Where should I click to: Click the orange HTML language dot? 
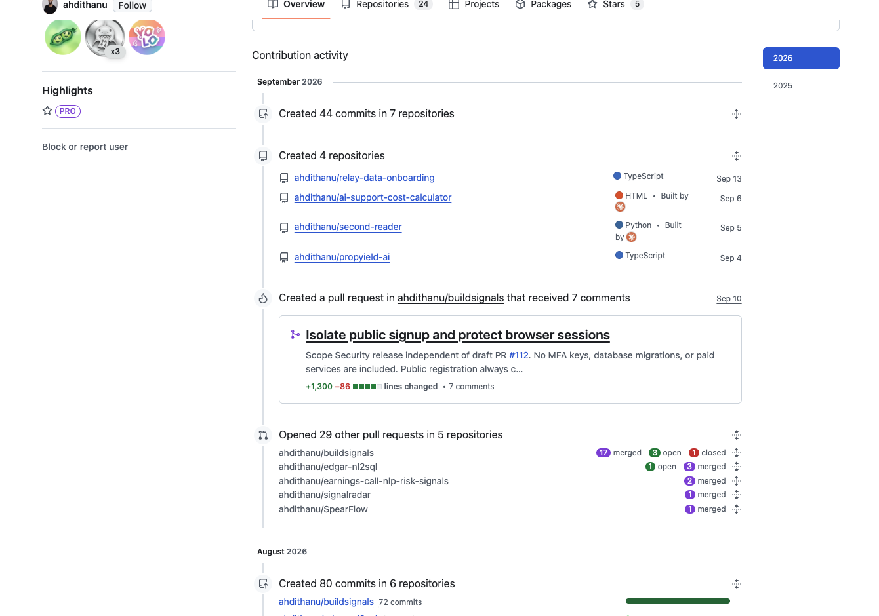tap(619, 195)
